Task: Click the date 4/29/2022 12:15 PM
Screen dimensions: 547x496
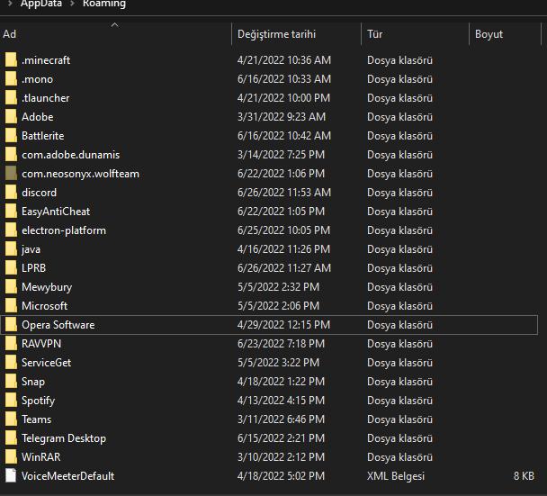Action: tap(283, 325)
